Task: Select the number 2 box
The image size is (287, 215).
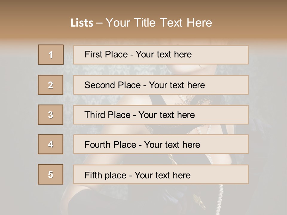Action: 51,85
